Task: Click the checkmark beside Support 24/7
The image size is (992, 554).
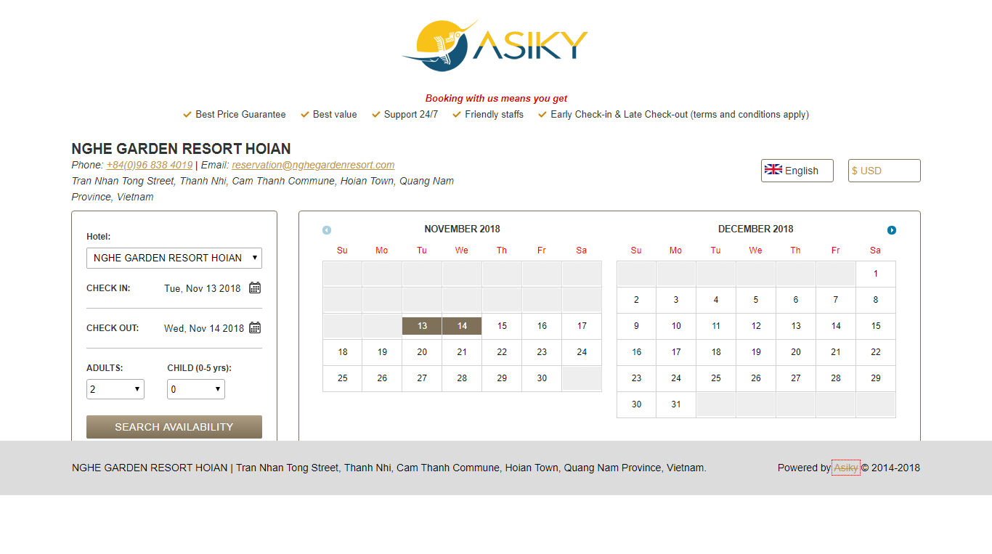Action: (376, 114)
